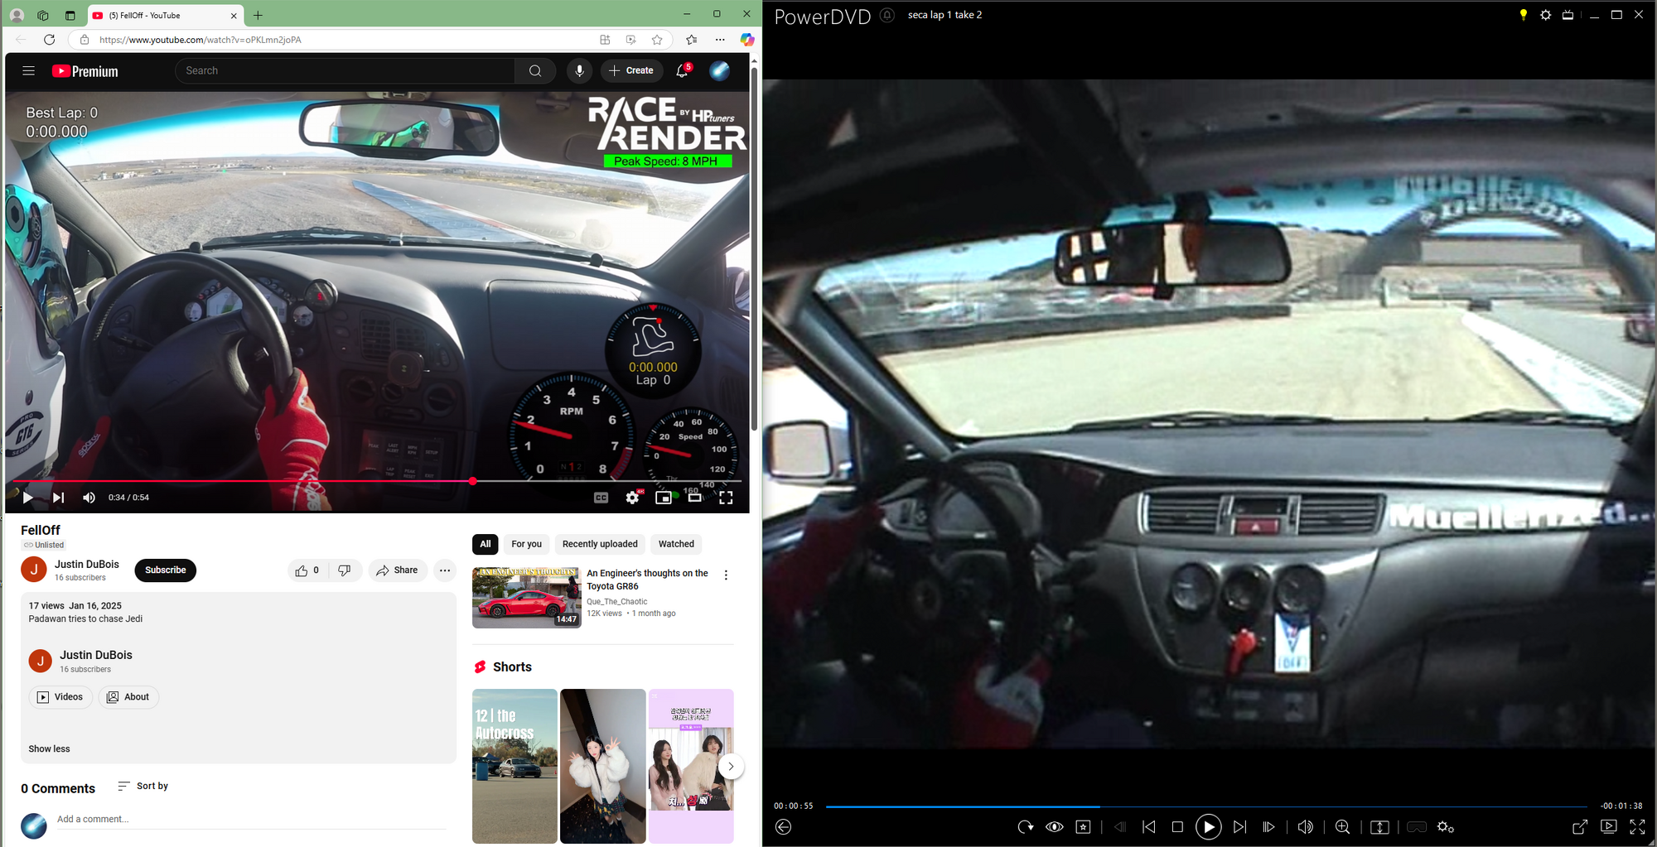
Task: Select the Watched filter chip
Action: click(677, 544)
